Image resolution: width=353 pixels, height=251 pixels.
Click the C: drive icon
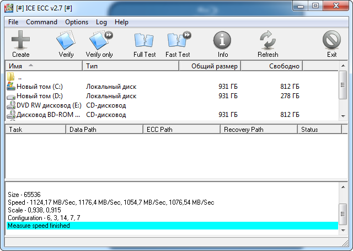pos(11,86)
